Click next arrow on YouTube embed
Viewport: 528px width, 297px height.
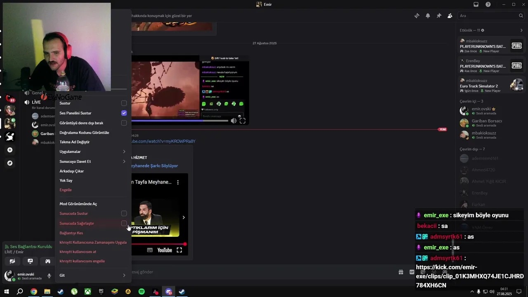coord(184,217)
